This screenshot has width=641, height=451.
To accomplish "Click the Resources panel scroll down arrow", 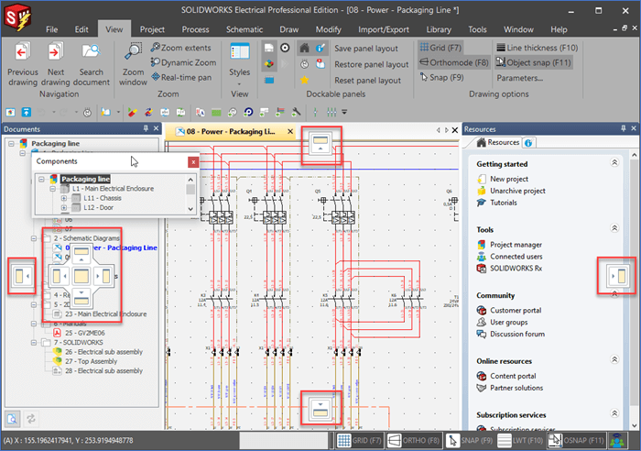I will pyautogui.click(x=634, y=425).
